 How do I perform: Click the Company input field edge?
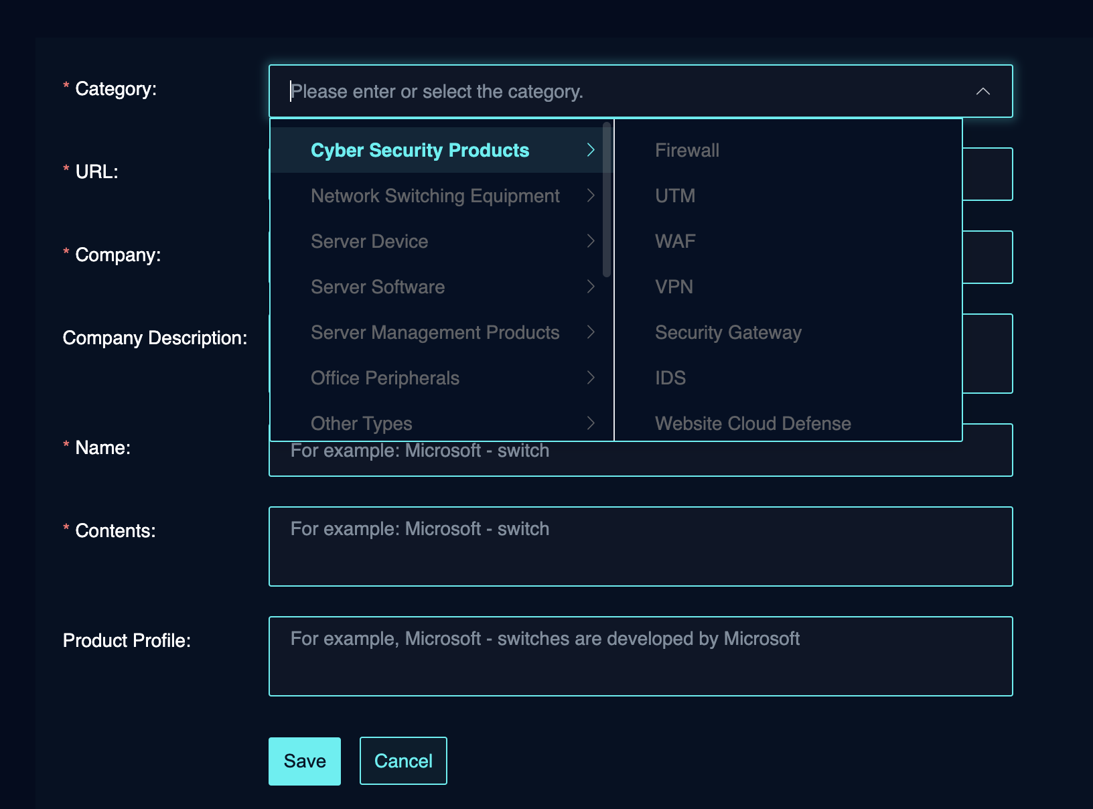[987, 257]
